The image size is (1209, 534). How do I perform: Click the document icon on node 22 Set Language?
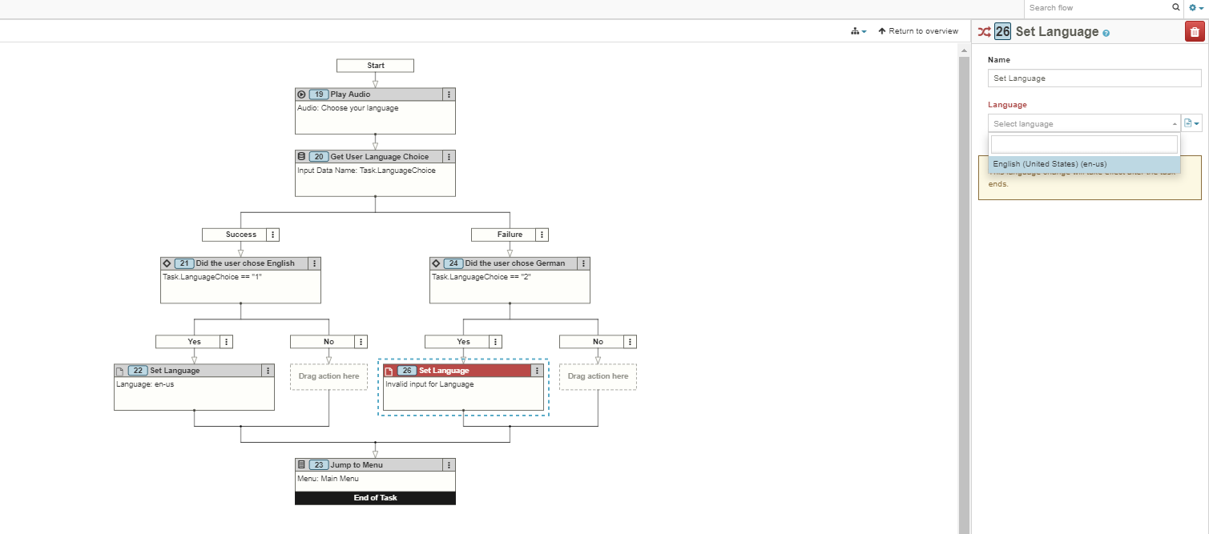(121, 370)
